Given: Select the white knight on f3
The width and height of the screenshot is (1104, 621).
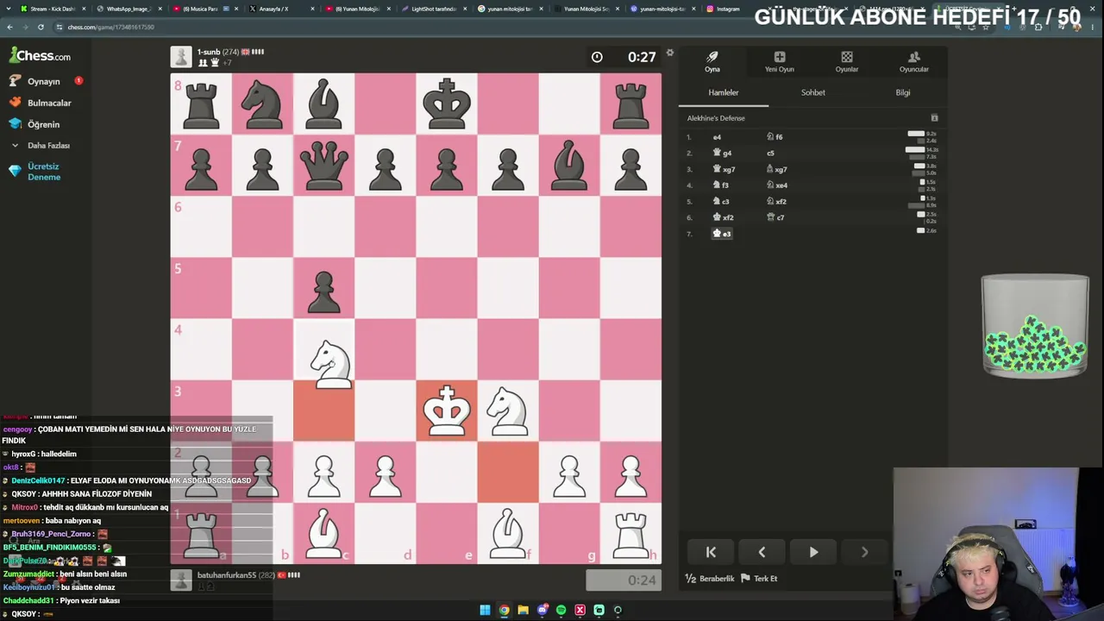Looking at the screenshot, I should [508, 411].
